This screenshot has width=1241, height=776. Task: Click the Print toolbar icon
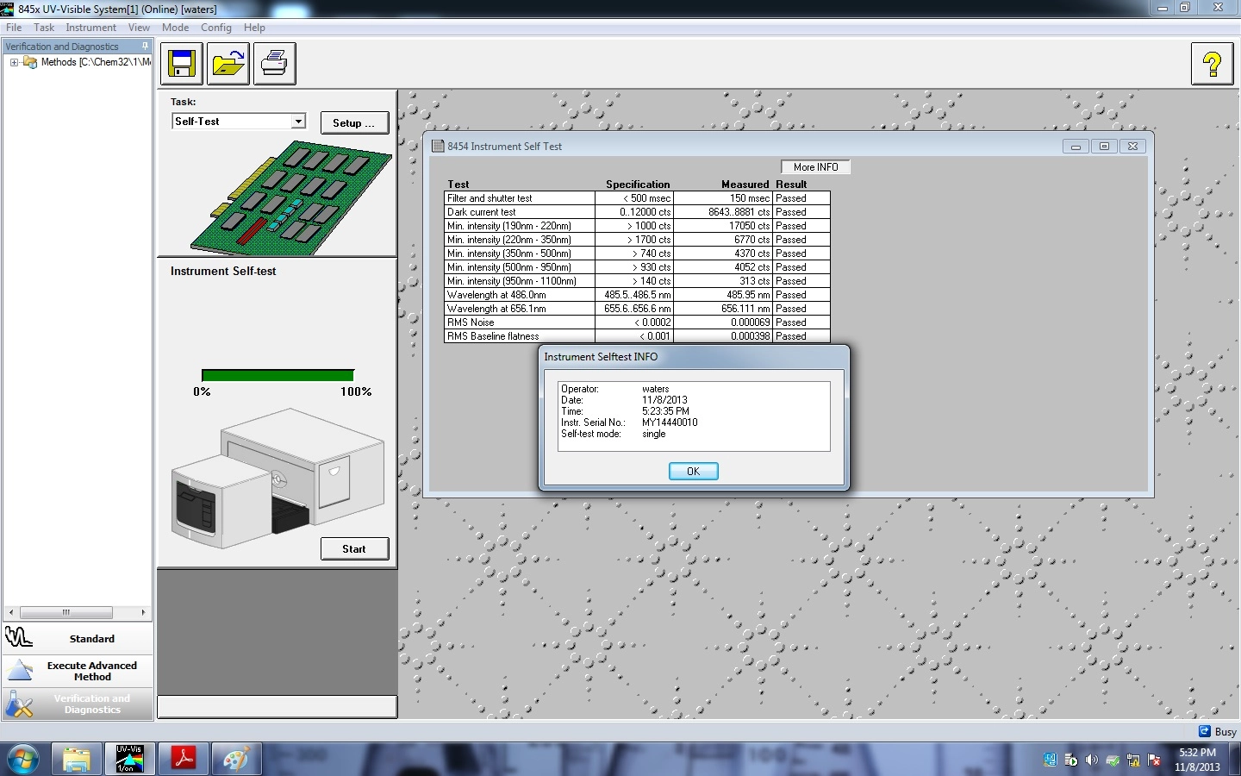pyautogui.click(x=274, y=64)
